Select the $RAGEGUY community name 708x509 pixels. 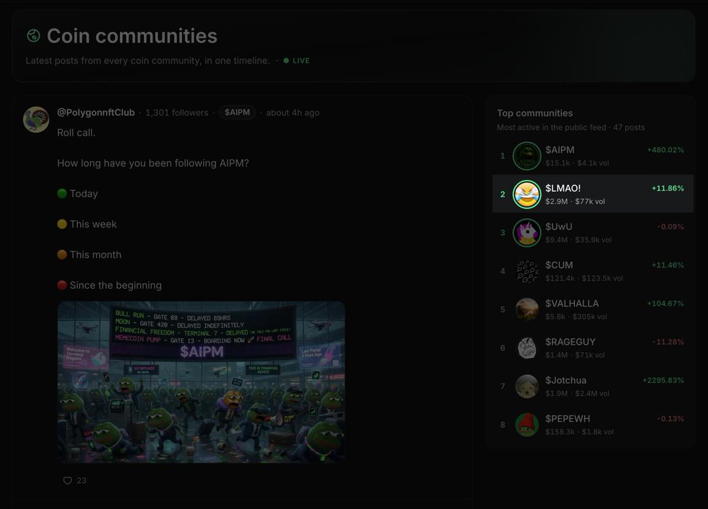571,342
